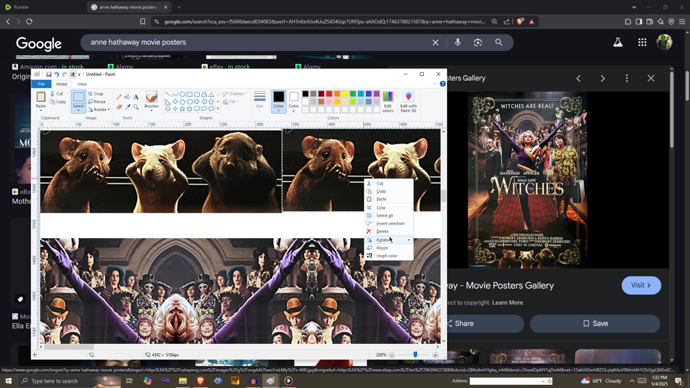
Task: Click the Paste clipboard icon in the ribbon
Action: pyautogui.click(x=41, y=96)
